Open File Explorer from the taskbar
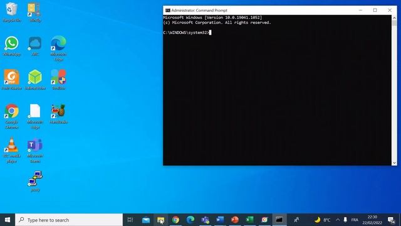Viewport: 401px width, 226px height. tap(160, 220)
